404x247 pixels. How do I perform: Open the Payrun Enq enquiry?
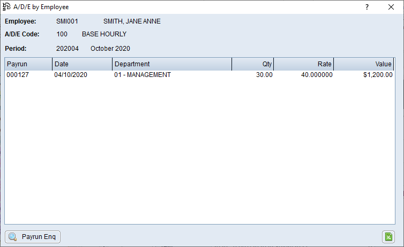[33, 237]
